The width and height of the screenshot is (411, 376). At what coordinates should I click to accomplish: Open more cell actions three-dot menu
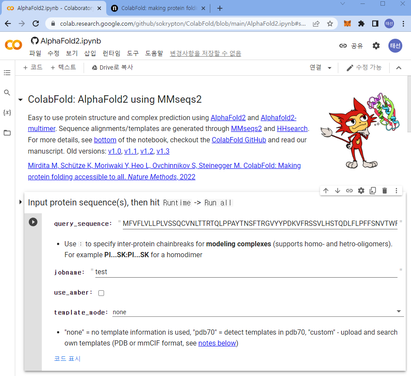click(396, 191)
